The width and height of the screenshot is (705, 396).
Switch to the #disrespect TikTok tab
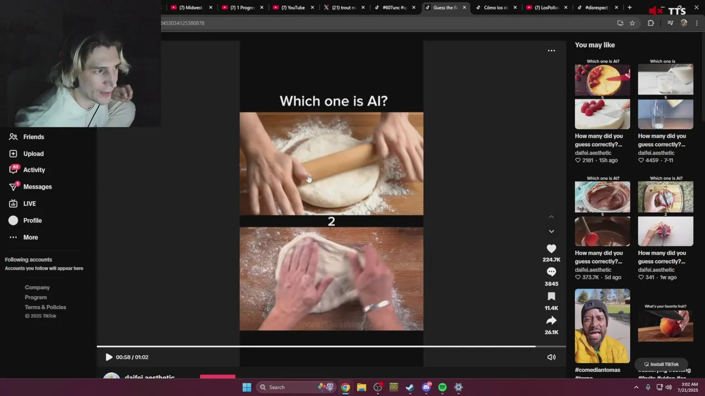[597, 8]
